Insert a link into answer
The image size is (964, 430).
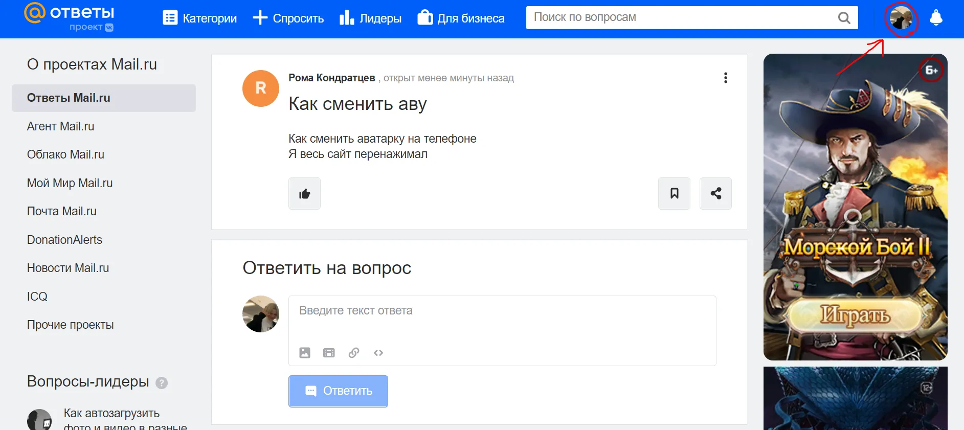[x=354, y=353]
